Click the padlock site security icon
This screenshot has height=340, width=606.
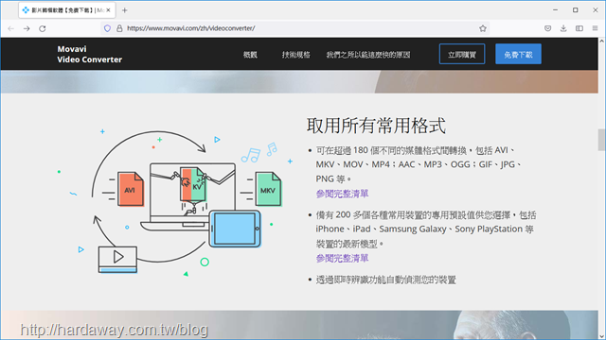(x=119, y=28)
